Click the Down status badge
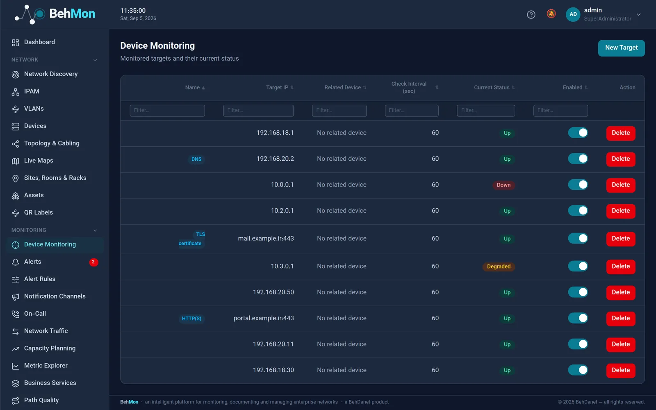Screen dimensions: 656x410 click(x=503, y=185)
